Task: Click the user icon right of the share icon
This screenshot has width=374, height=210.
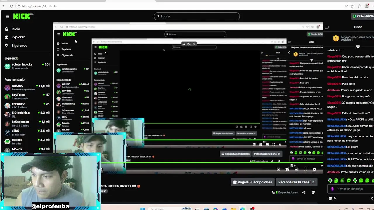Action: pos(313,192)
